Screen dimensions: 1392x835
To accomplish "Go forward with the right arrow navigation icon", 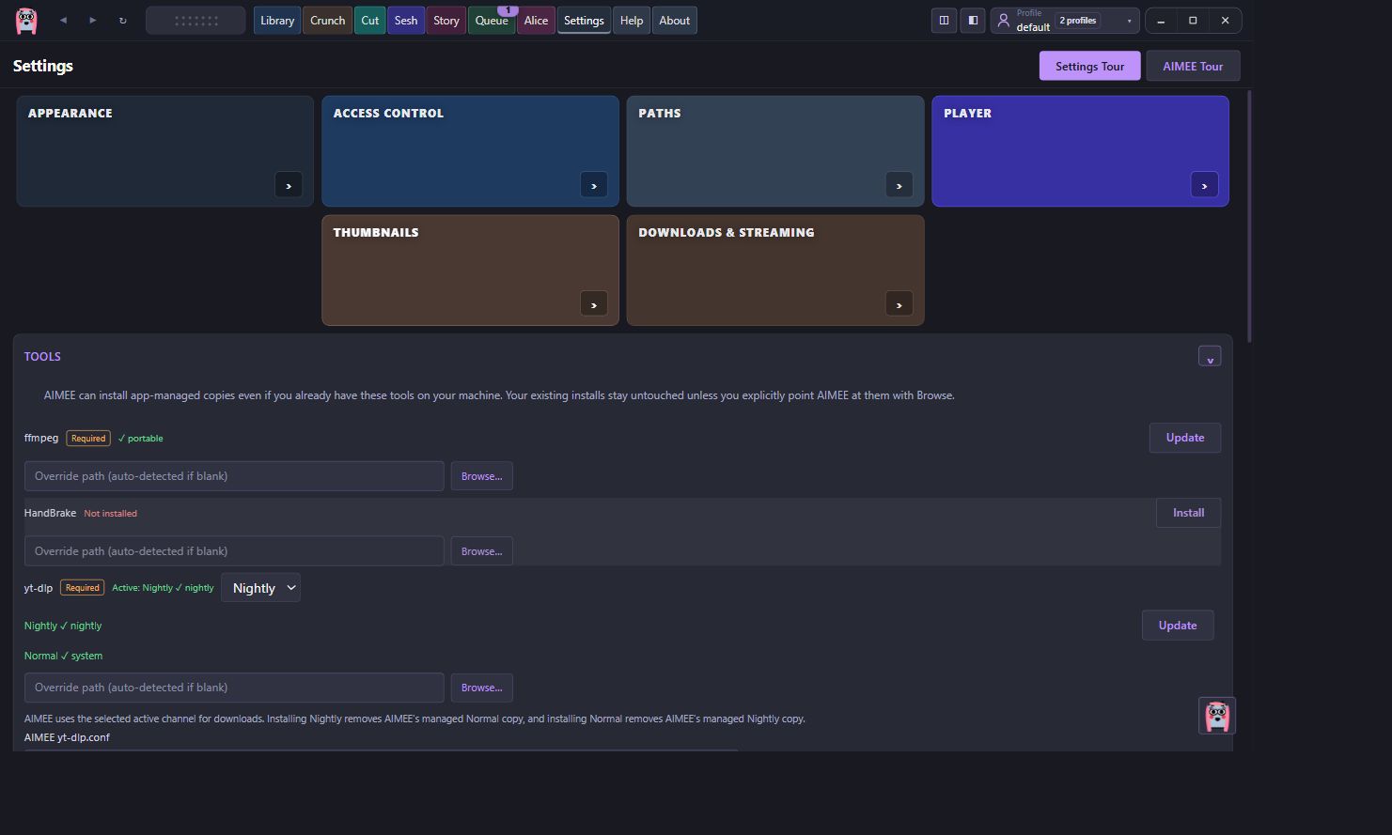I will [93, 20].
